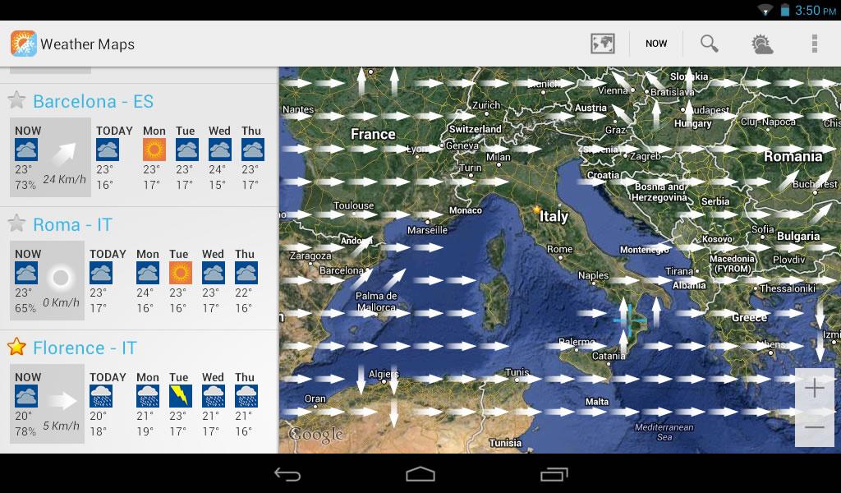The height and width of the screenshot is (493, 841).
Task: Unfavorite Florence - IT with gold star
Action: tap(16, 347)
